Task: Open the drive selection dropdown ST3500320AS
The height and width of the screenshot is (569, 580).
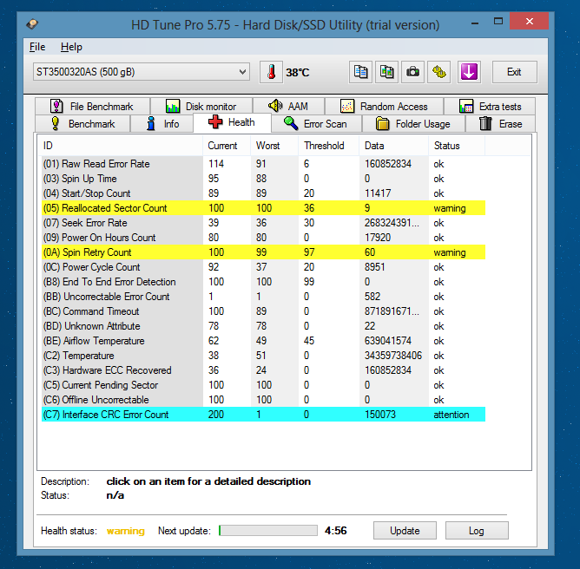Action: pyautogui.click(x=142, y=72)
